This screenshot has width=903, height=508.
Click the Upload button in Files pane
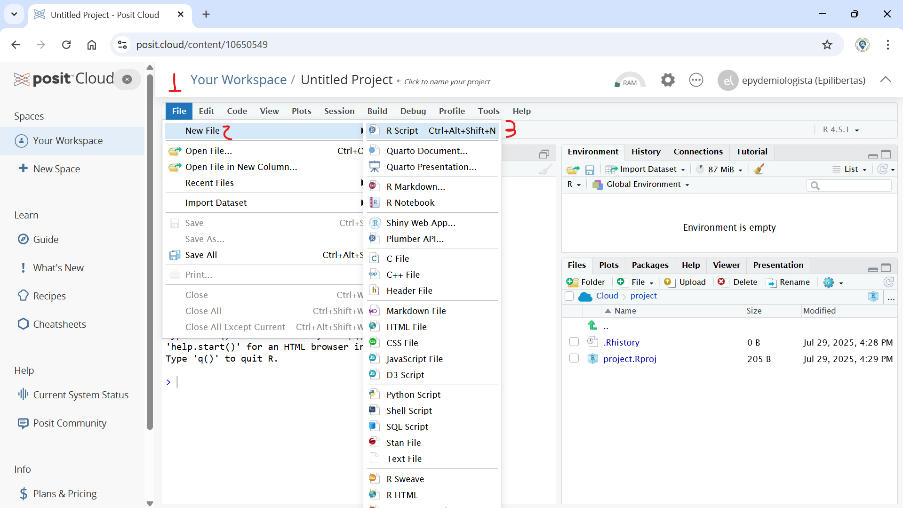[x=685, y=282]
